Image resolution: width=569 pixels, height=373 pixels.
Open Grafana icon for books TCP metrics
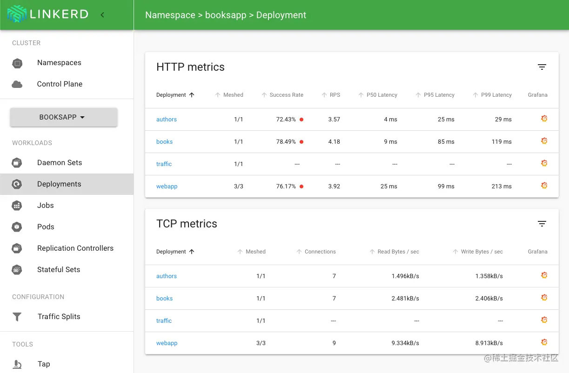pos(544,298)
